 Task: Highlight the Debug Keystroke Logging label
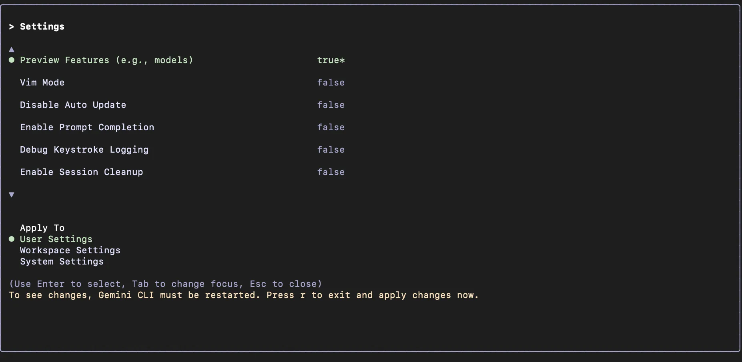pos(84,149)
